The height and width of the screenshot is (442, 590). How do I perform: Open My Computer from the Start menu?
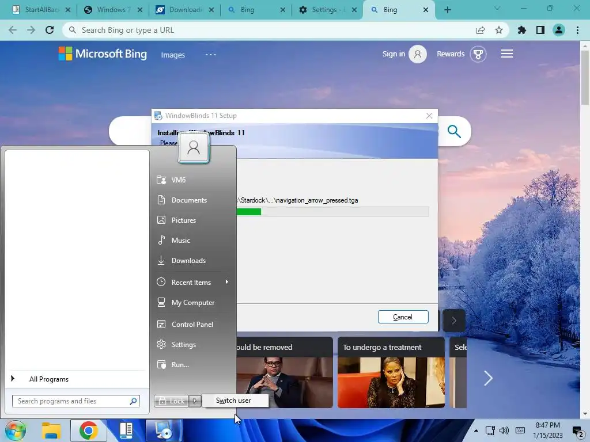[x=192, y=303]
